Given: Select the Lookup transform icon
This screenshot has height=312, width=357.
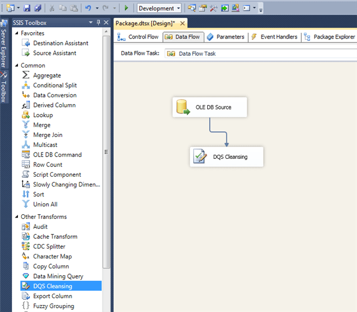Looking at the screenshot, I should click(x=26, y=115).
